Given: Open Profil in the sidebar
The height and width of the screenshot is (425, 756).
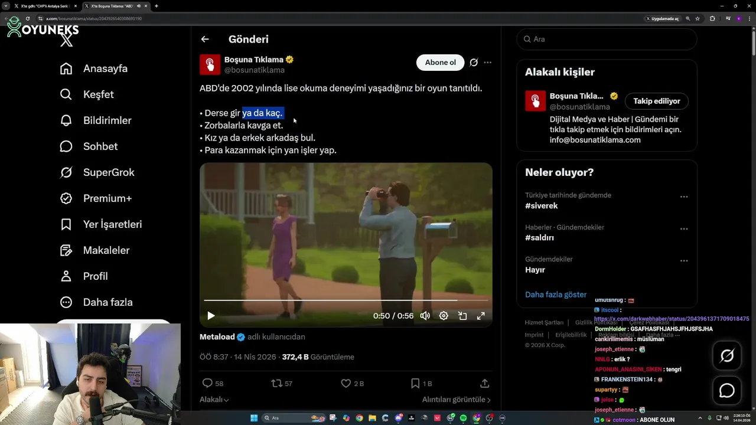Looking at the screenshot, I should pos(84,276).
